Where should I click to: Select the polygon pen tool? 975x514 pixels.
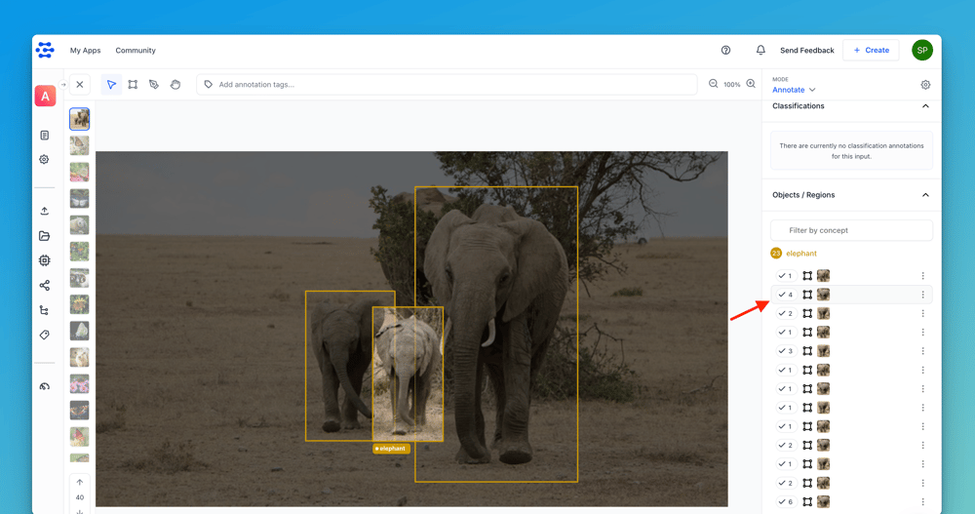click(154, 85)
